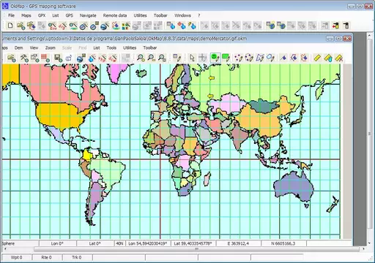The height and width of the screenshot is (263, 375).
Task: Click the yellow ruler distance tool
Action: click(317, 58)
